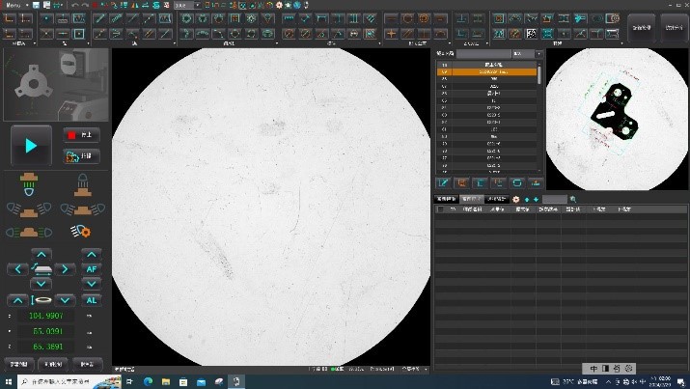Select the crossing lines intersection point tool
The height and width of the screenshot is (389, 690).
[x=46, y=34]
